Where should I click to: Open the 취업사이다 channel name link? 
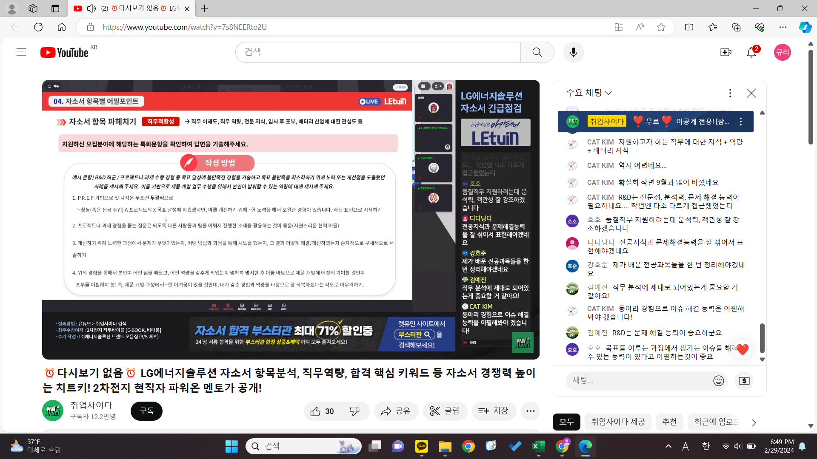(x=91, y=405)
